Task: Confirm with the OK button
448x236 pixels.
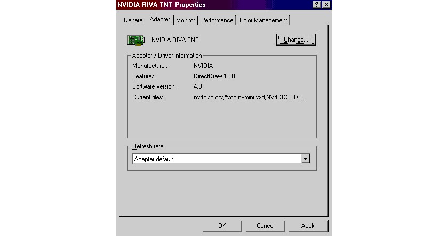Action: coord(222,226)
